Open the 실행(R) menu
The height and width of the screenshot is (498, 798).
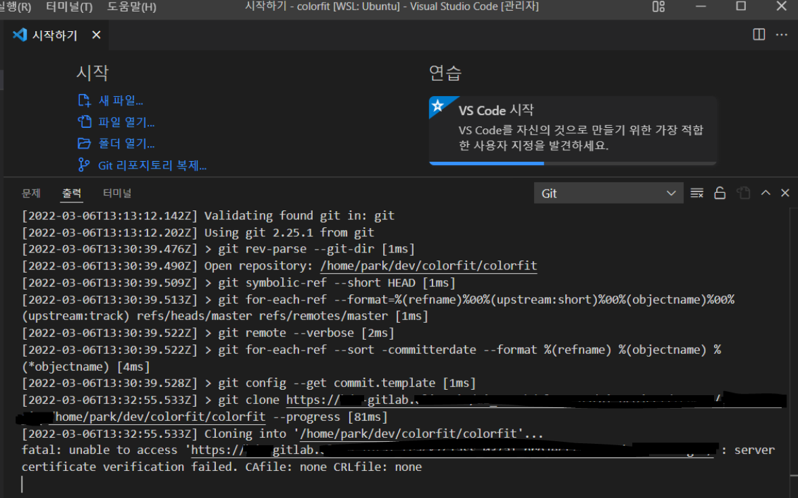16,7
